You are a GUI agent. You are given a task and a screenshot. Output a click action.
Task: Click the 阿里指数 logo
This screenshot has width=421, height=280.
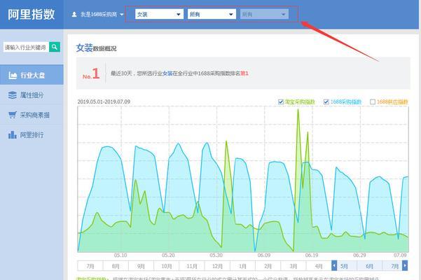tap(31, 15)
